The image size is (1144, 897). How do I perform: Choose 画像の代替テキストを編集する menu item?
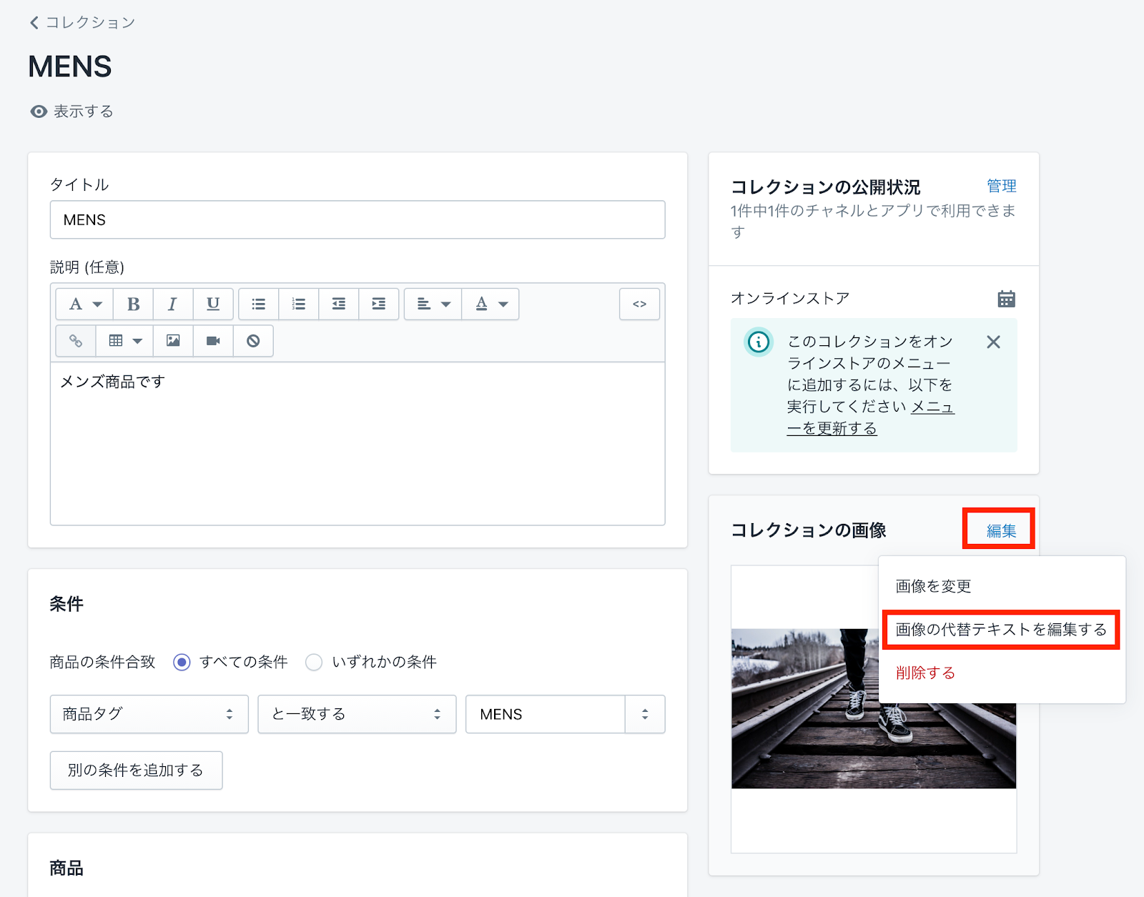(1001, 629)
